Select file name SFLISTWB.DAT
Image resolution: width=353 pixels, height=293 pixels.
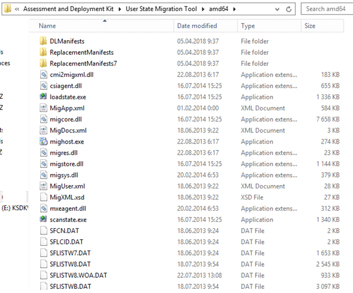click(70, 287)
